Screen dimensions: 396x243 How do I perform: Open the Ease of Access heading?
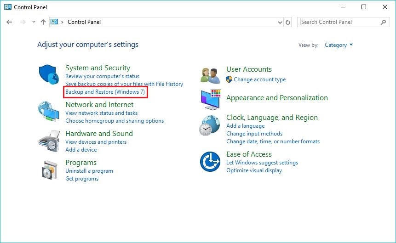[249, 154]
